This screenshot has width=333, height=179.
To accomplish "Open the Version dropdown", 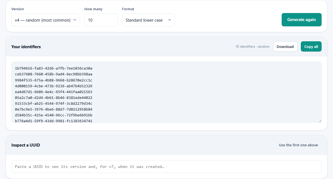I will point(46,20).
